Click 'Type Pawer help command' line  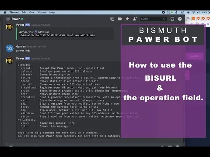58,133
